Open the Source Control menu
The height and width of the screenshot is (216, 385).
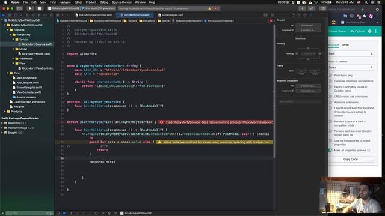[x=122, y=2]
